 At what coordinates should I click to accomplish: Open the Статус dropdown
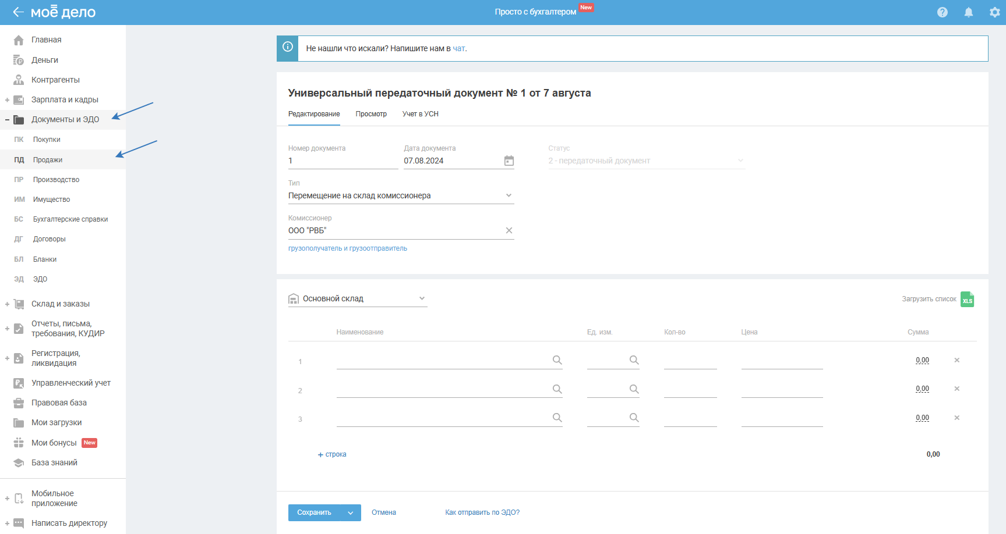tap(647, 161)
